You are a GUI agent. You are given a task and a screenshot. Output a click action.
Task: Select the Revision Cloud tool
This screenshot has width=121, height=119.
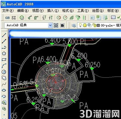point(4,78)
